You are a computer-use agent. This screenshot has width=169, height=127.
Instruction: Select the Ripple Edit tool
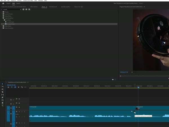click(3, 89)
